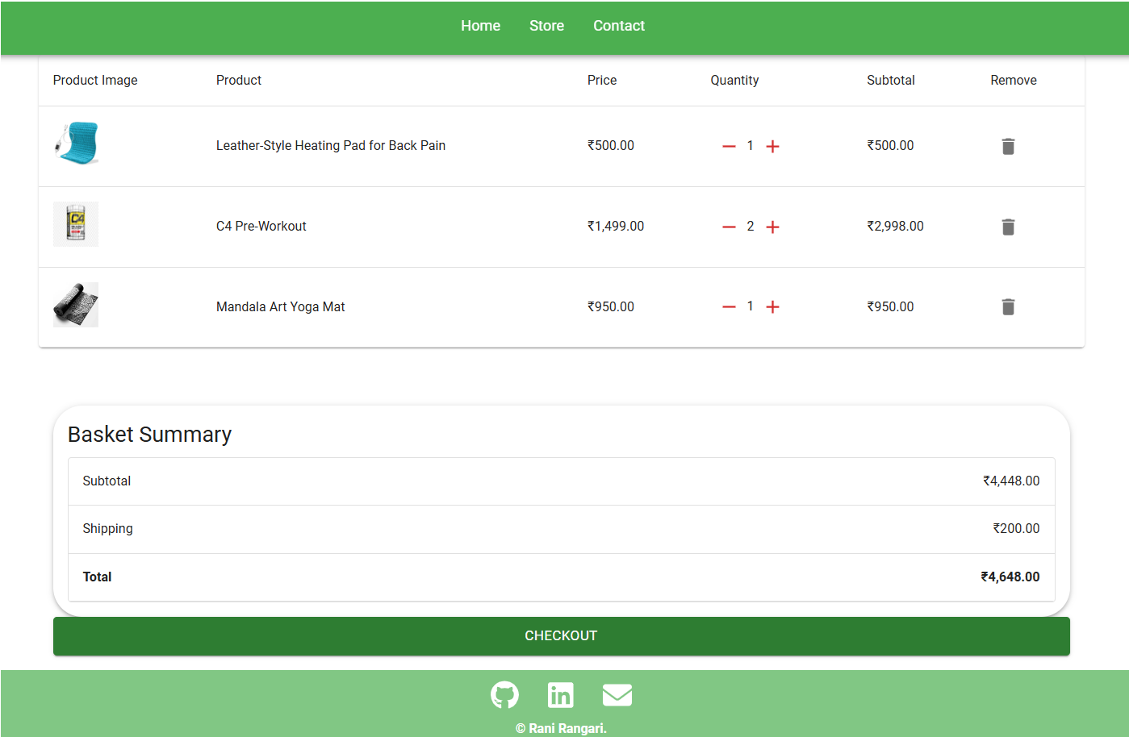Viewport: 1129px width, 737px height.
Task: Decrease quantity of C4 Pre-Workout
Action: 729,227
